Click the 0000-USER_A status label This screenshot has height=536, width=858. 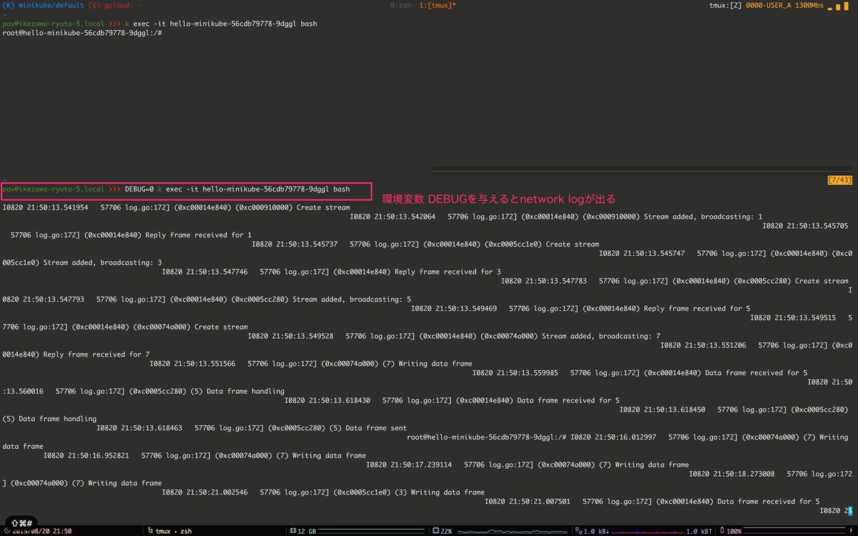pyautogui.click(x=768, y=6)
